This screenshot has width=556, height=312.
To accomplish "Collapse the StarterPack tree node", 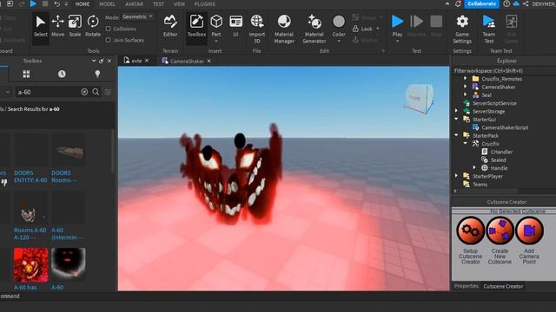I will pos(456,135).
